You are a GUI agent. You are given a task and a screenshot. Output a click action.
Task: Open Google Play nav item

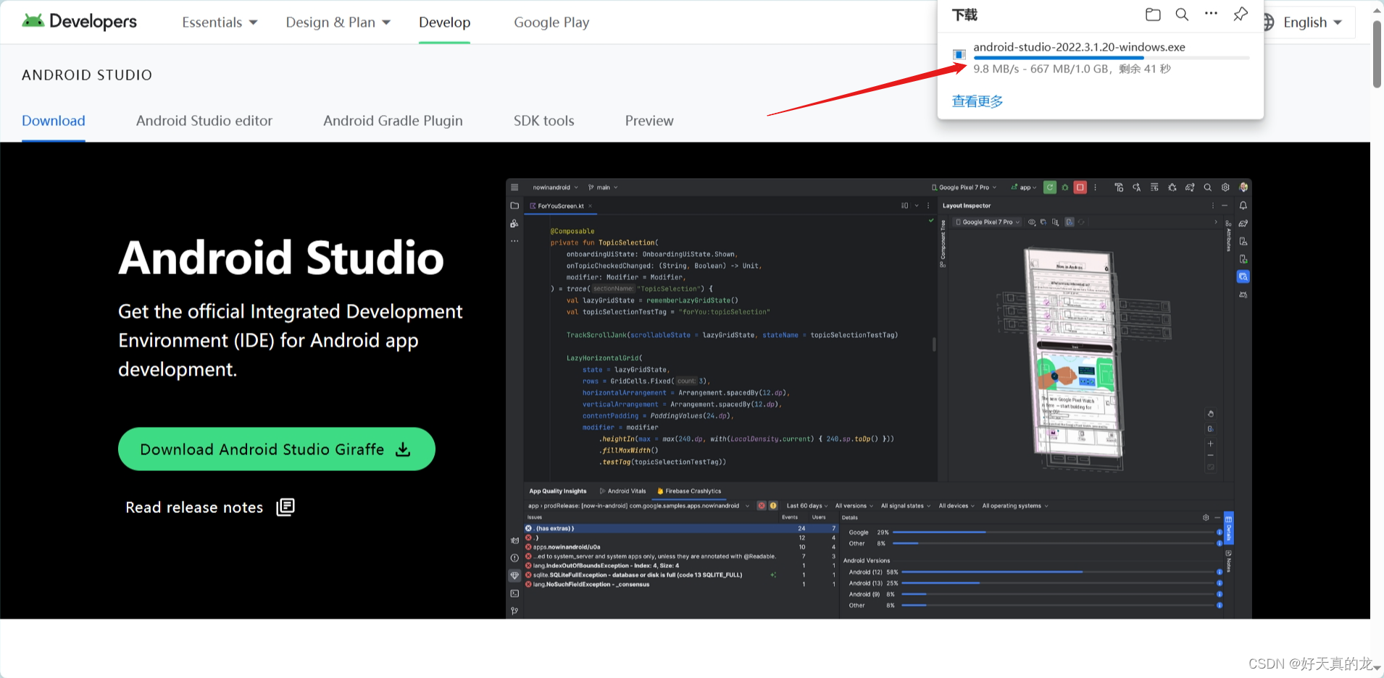pos(551,22)
